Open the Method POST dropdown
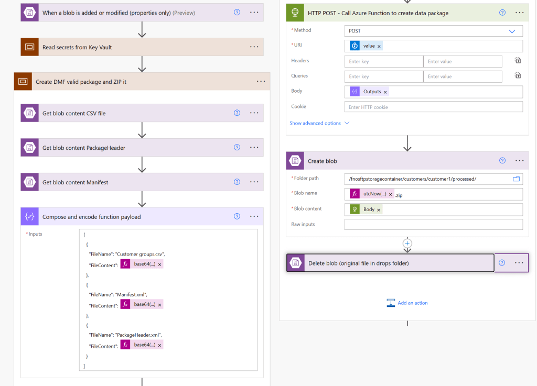The height and width of the screenshot is (386, 537). [512, 31]
